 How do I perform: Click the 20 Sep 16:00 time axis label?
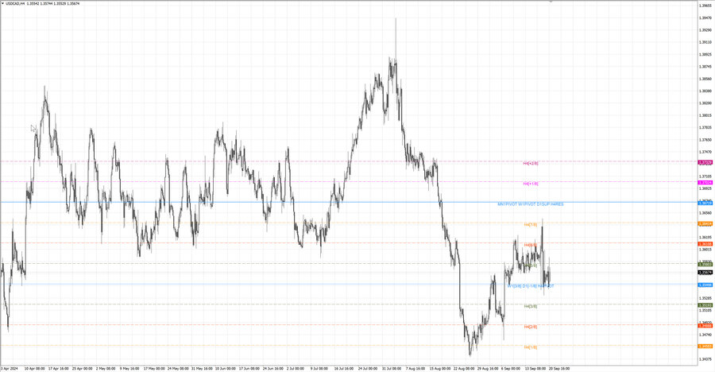pyautogui.click(x=558, y=368)
